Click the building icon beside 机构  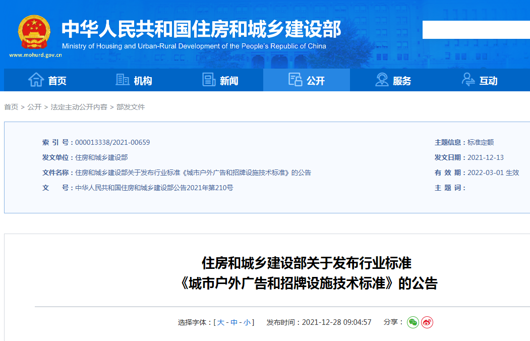pyautogui.click(x=123, y=80)
